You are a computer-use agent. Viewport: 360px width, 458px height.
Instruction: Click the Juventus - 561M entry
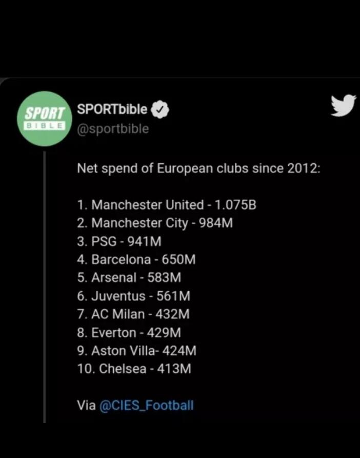(x=134, y=296)
